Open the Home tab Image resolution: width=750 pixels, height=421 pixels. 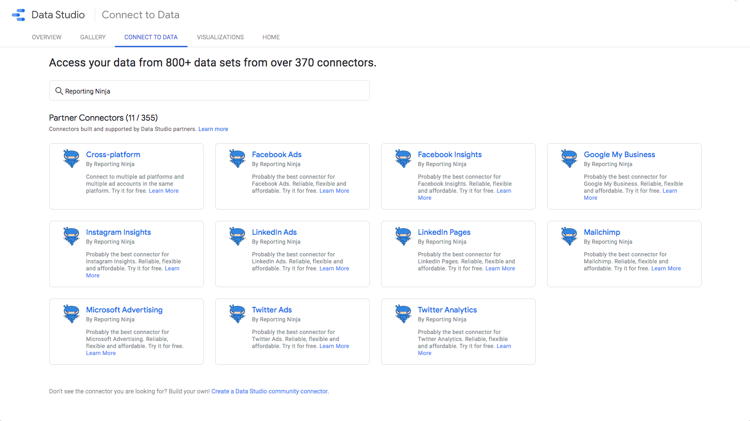(x=271, y=37)
